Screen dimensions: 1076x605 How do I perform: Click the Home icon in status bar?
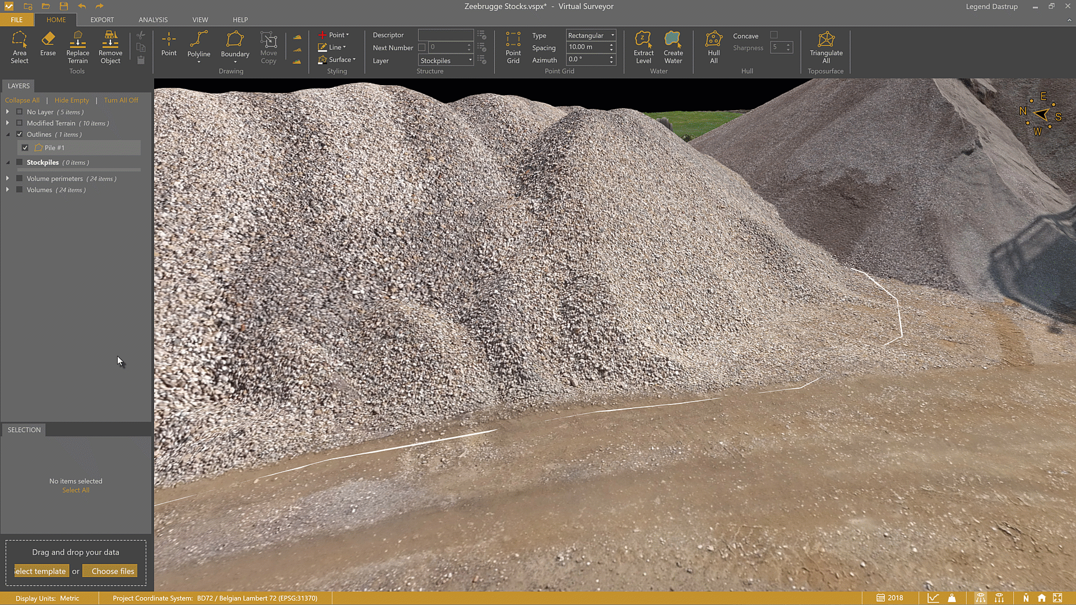click(x=1041, y=598)
